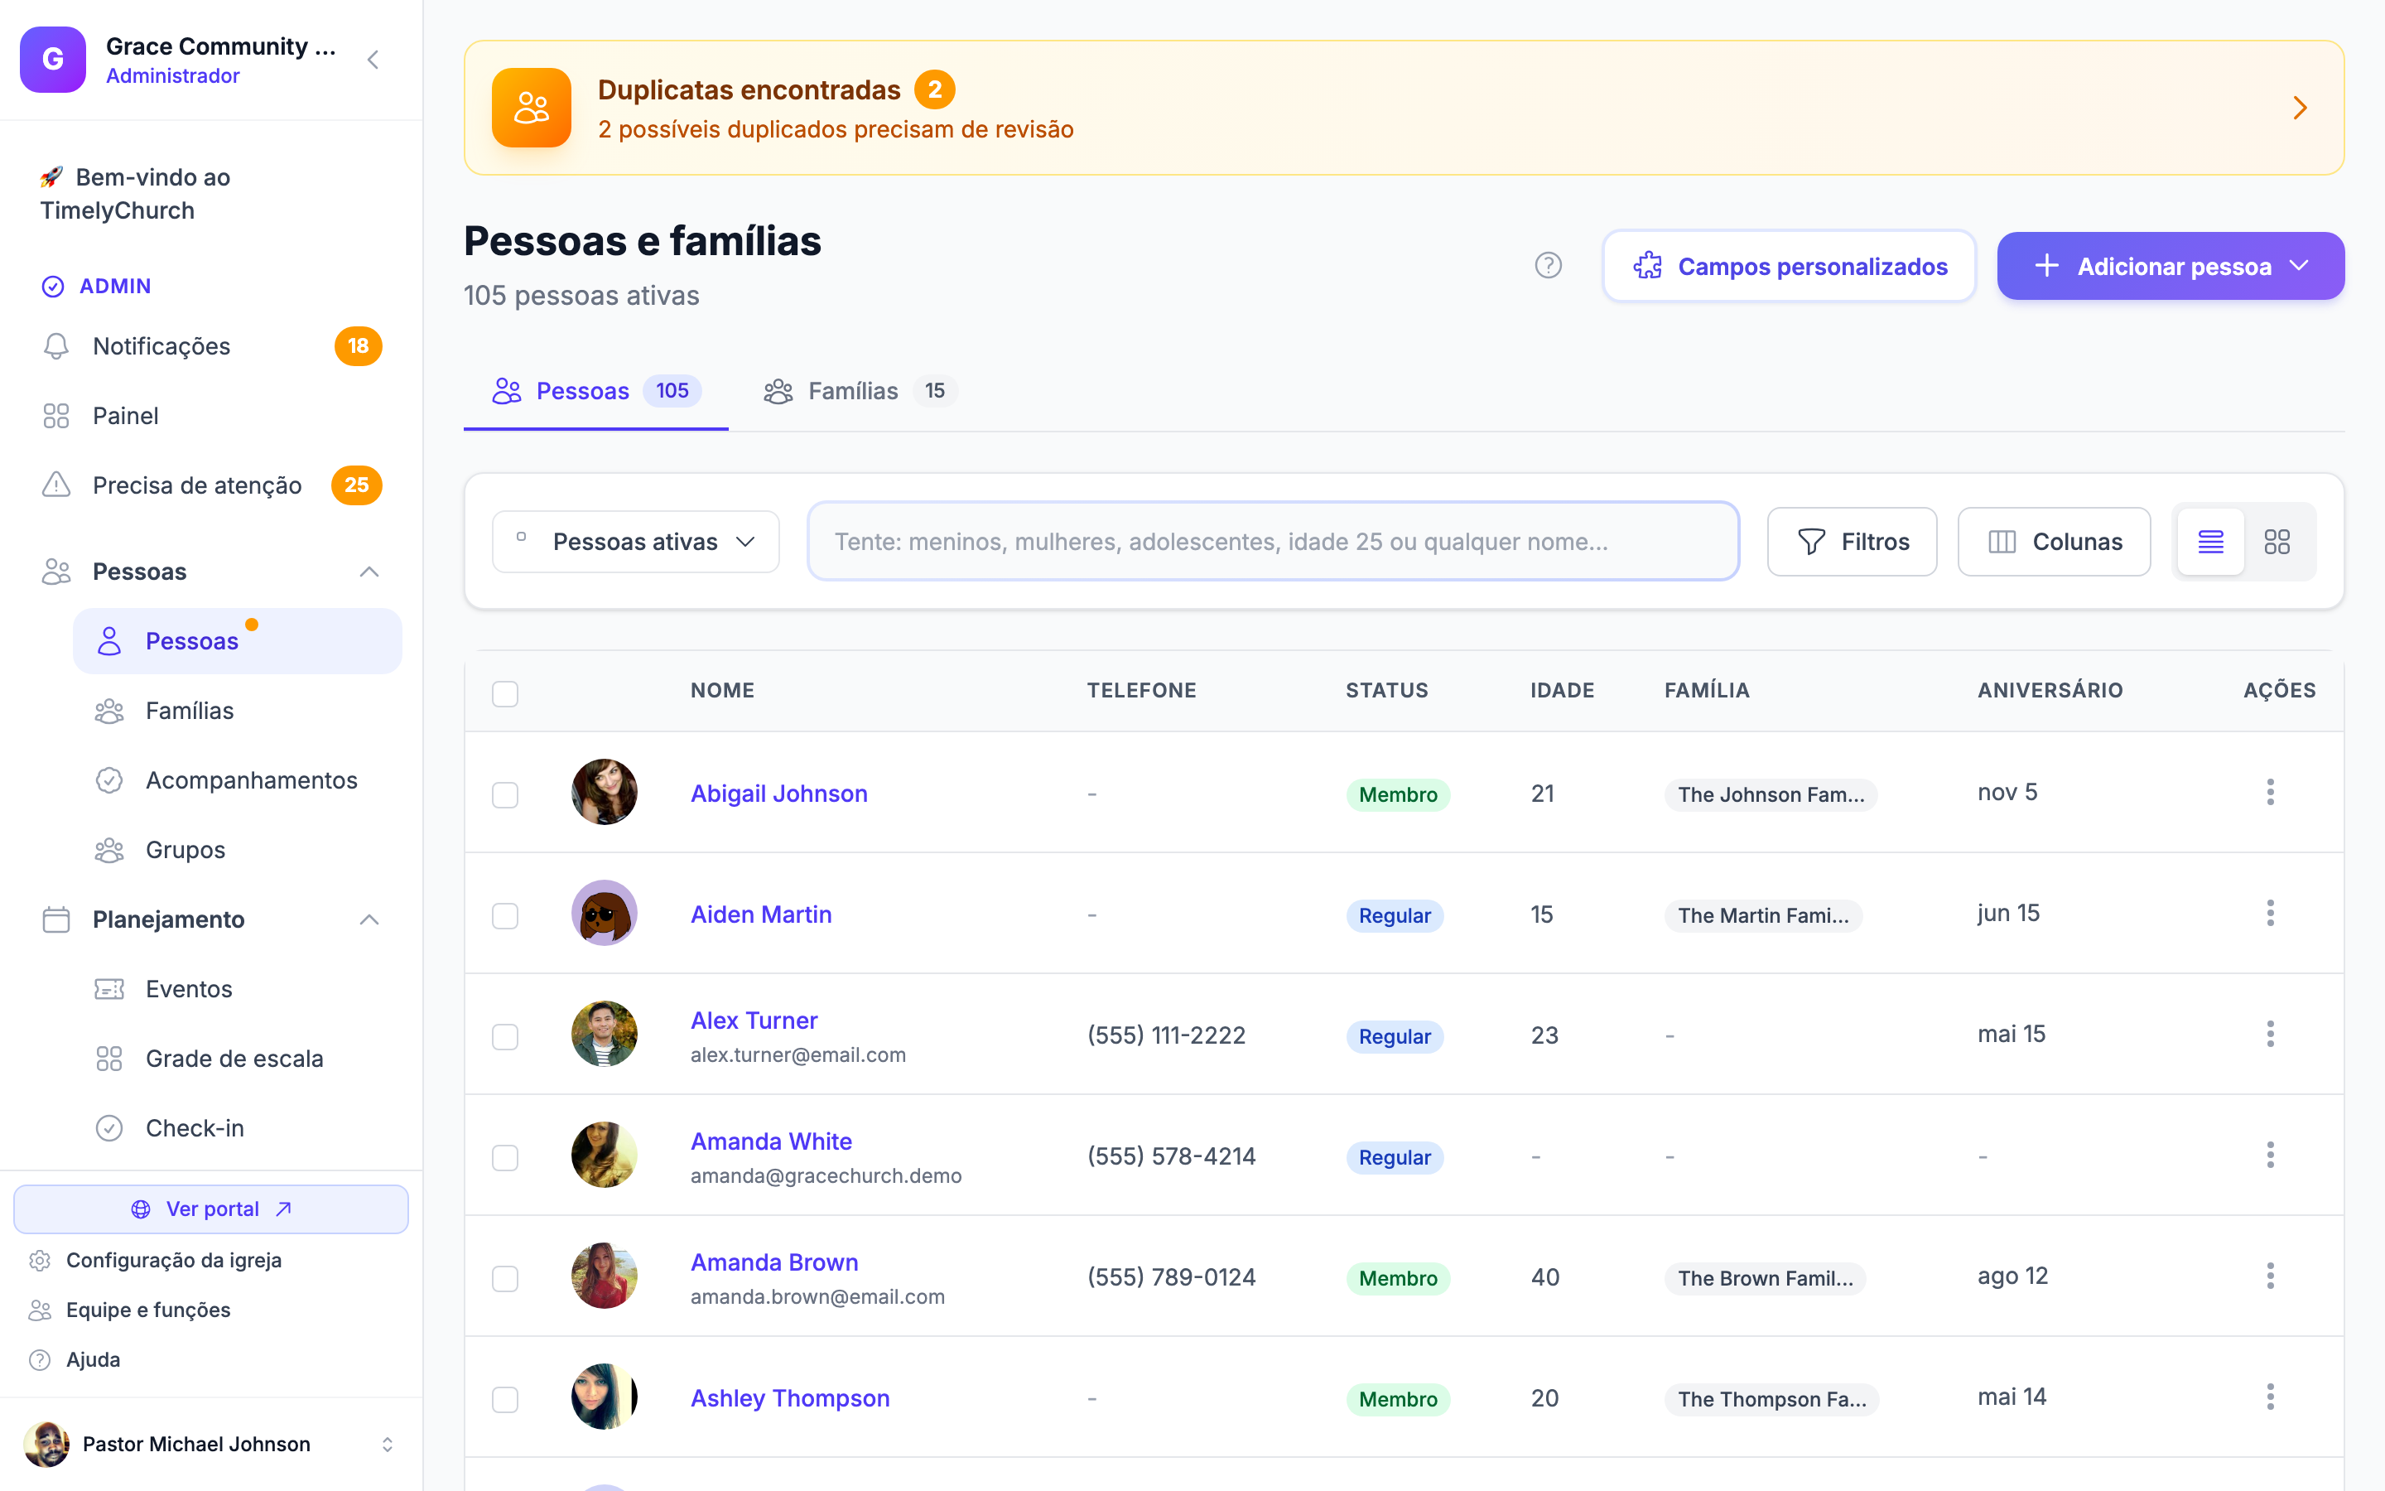Switch to the grid view icon
This screenshot has height=1491, width=2385.
click(2277, 542)
